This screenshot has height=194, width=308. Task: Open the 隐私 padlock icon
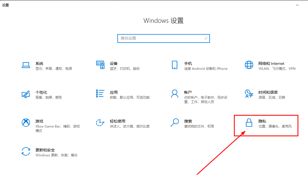[x=249, y=123]
